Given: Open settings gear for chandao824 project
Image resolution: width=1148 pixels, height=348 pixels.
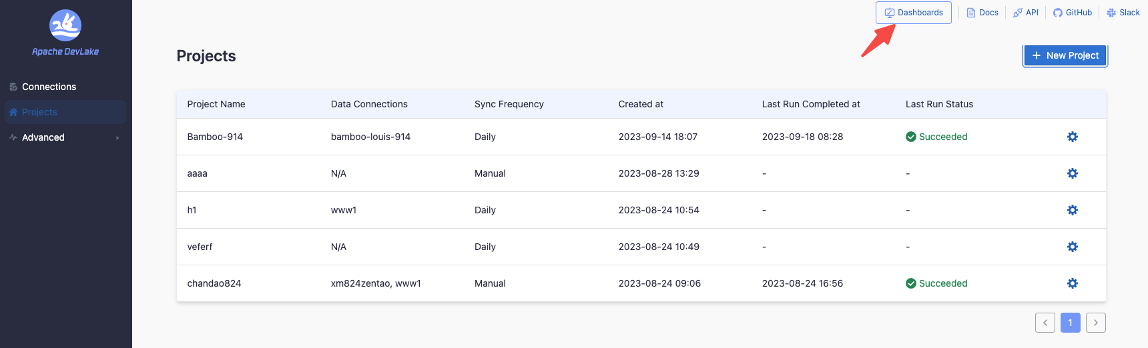Looking at the screenshot, I should (1072, 283).
